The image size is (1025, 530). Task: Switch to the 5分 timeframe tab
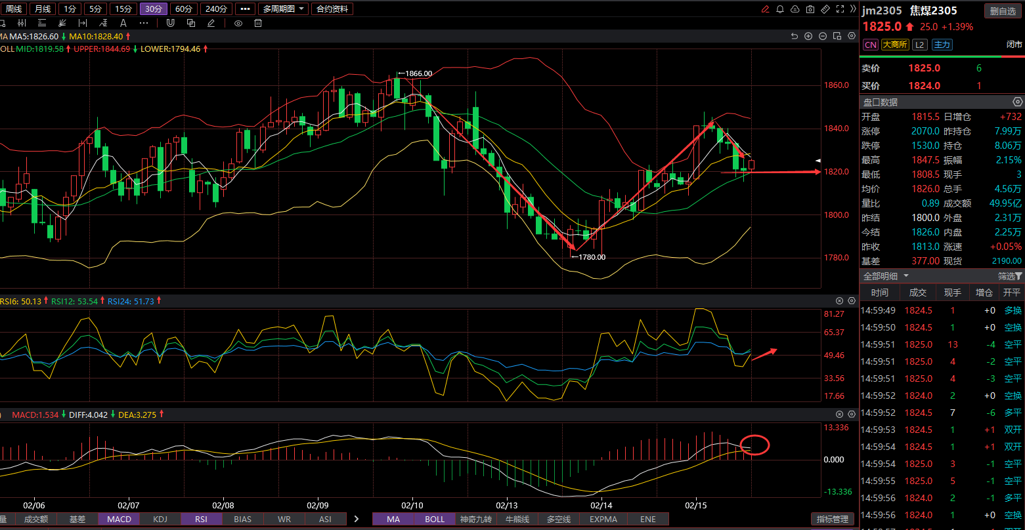tap(96, 9)
